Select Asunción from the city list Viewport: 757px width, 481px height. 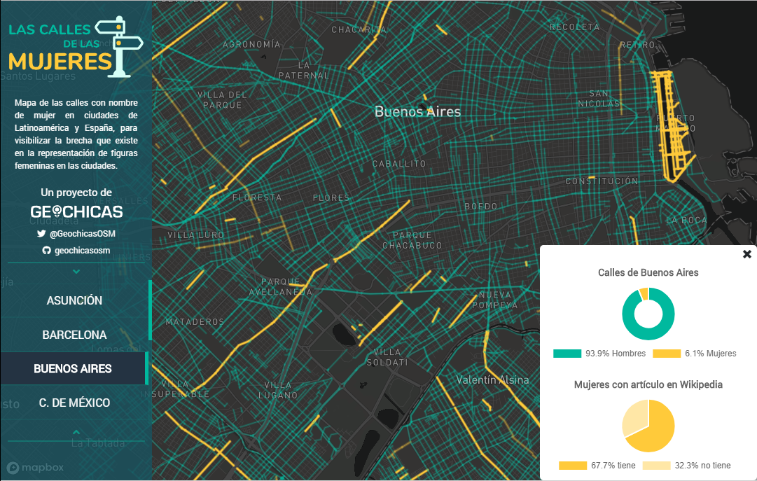tap(74, 300)
